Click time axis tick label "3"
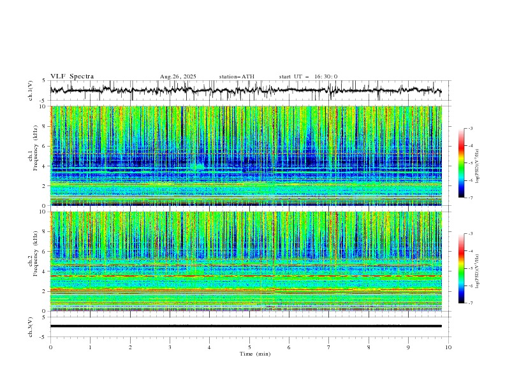This screenshot has width=505, height=390. coord(170,347)
